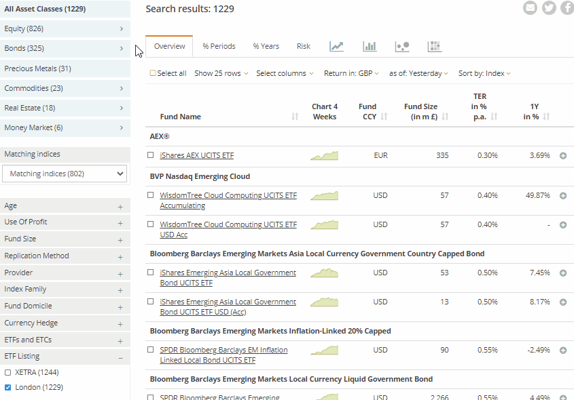Switch to the line chart view
The width and height of the screenshot is (574, 400).
[336, 45]
